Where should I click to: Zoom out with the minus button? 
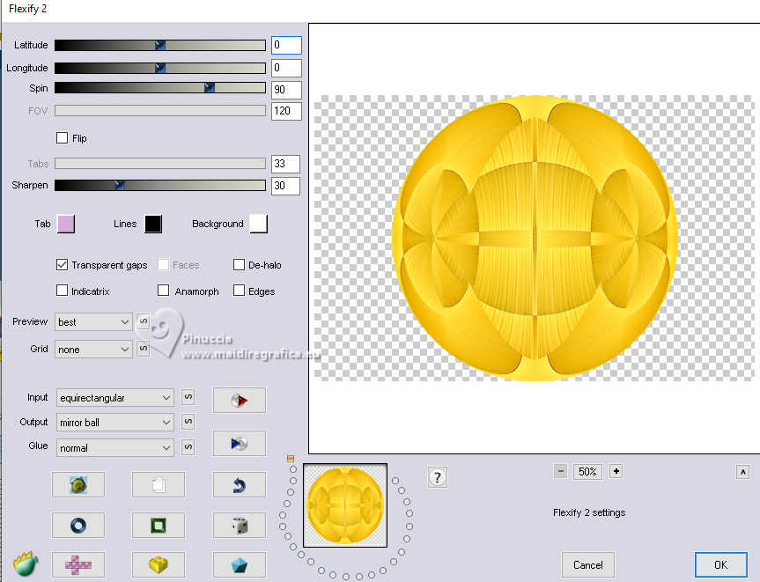pos(560,471)
